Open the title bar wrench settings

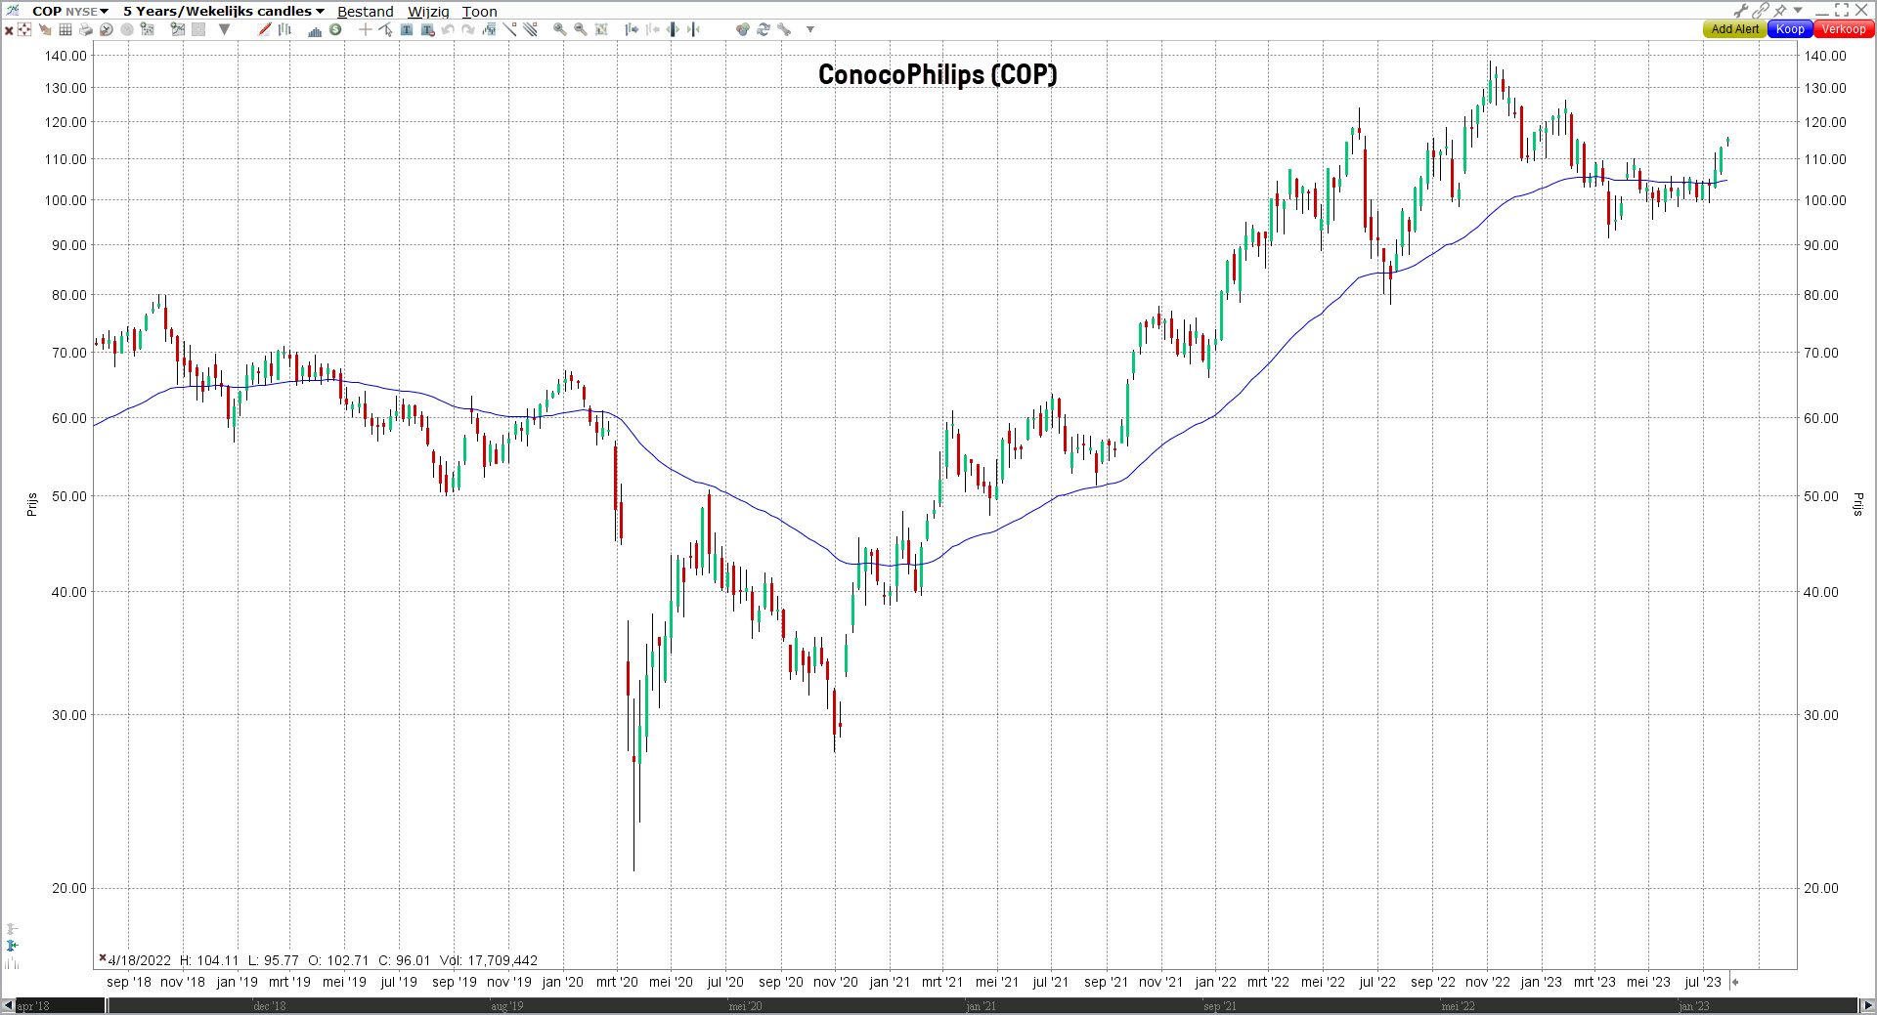coord(1740,10)
